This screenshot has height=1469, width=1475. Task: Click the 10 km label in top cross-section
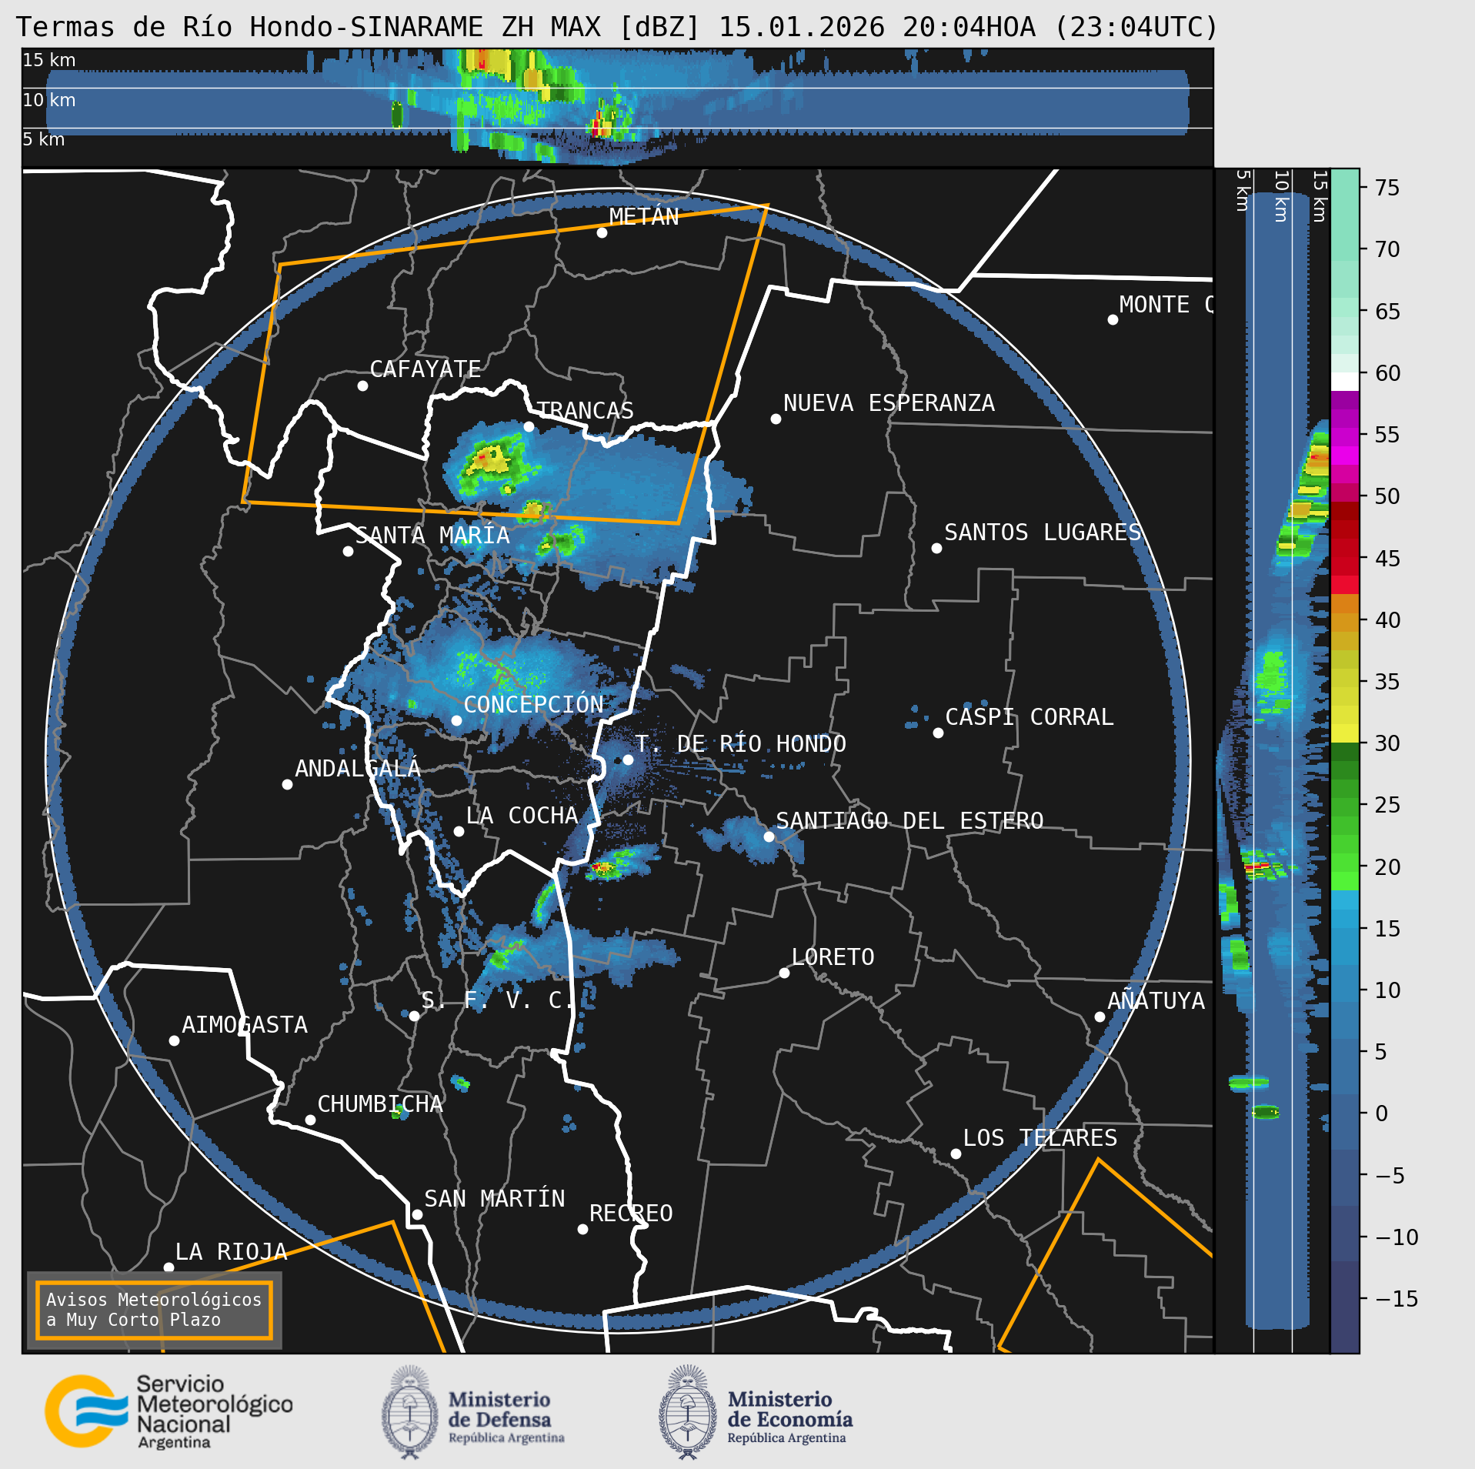[x=49, y=100]
